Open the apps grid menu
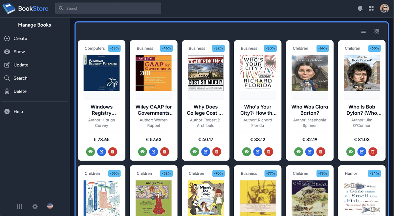Screen dimensions: 394x216 pyautogui.click(x=371, y=9)
